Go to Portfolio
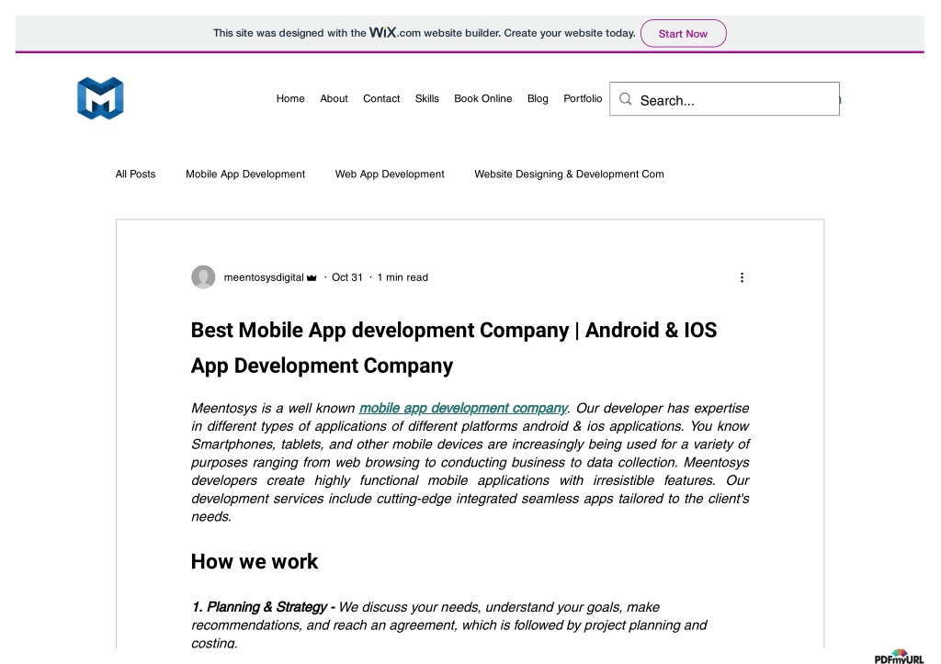 583,98
